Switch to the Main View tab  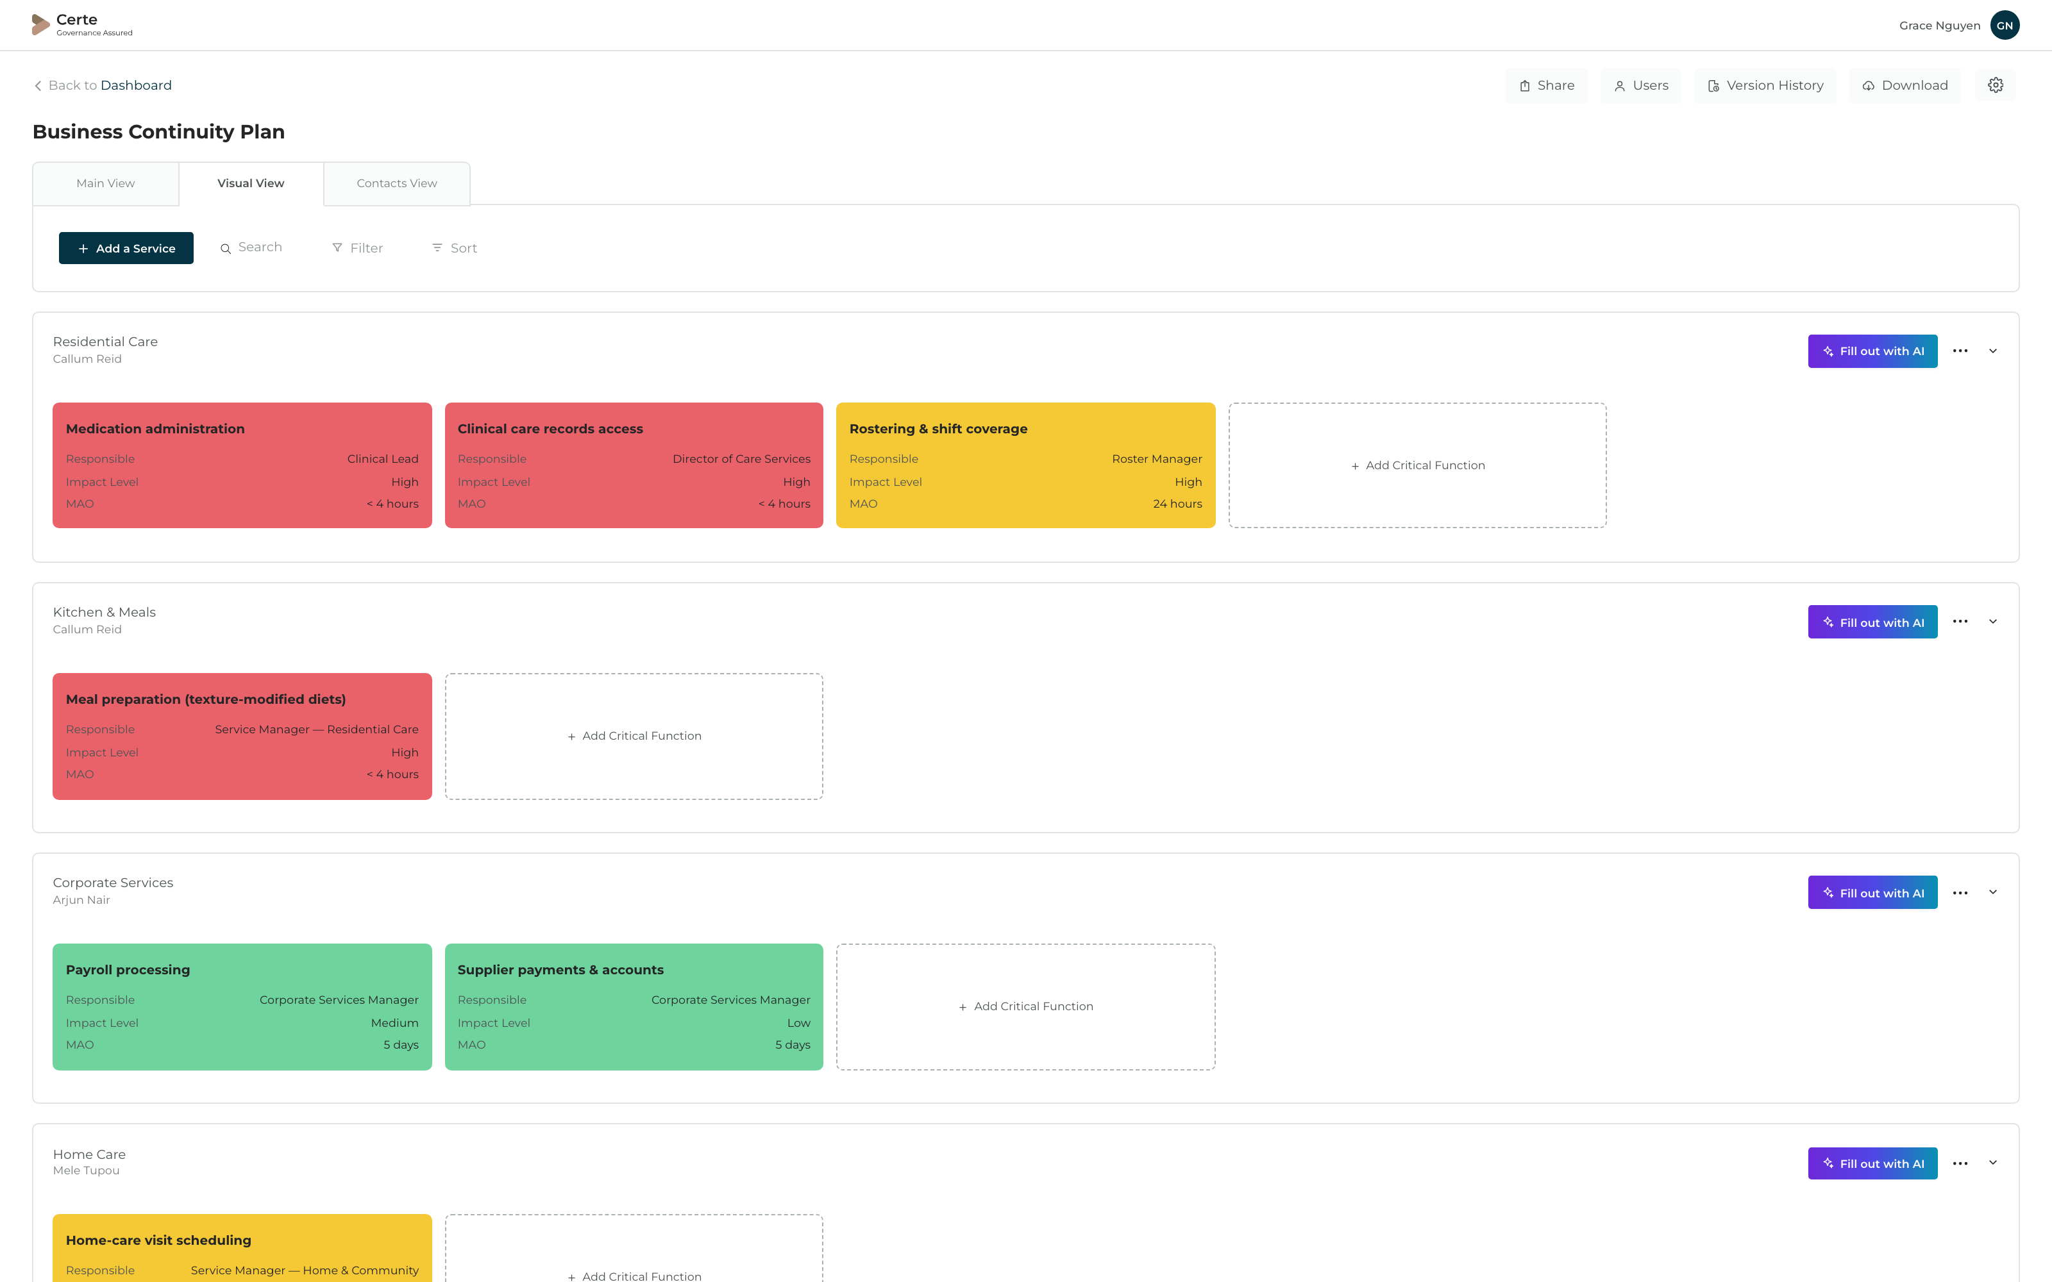(105, 183)
